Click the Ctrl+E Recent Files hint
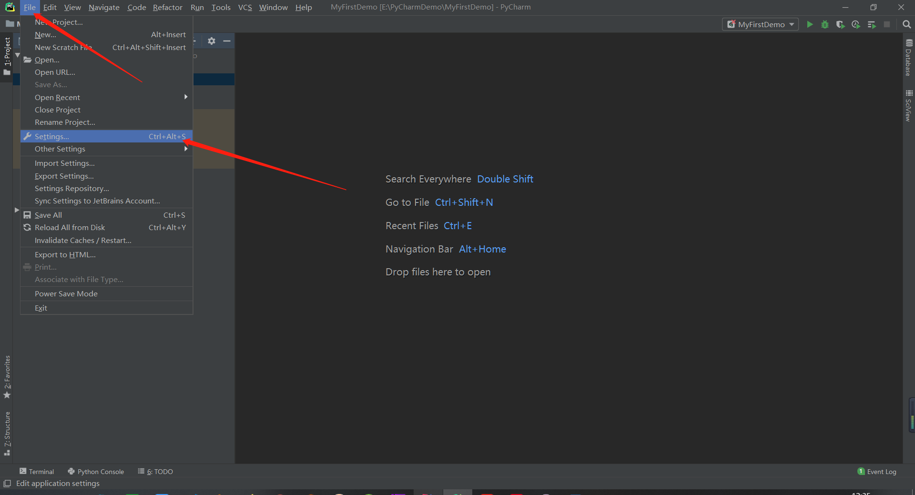Viewport: 915px width, 495px height. click(x=457, y=226)
